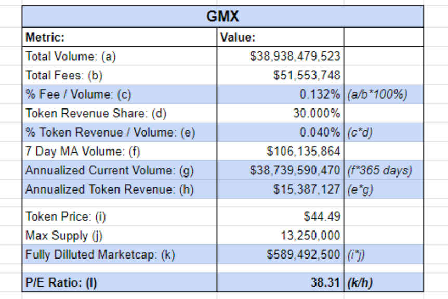This screenshot has height=299, width=448.
Task: Click the (k/h) formula note cell
Action: [361, 282]
